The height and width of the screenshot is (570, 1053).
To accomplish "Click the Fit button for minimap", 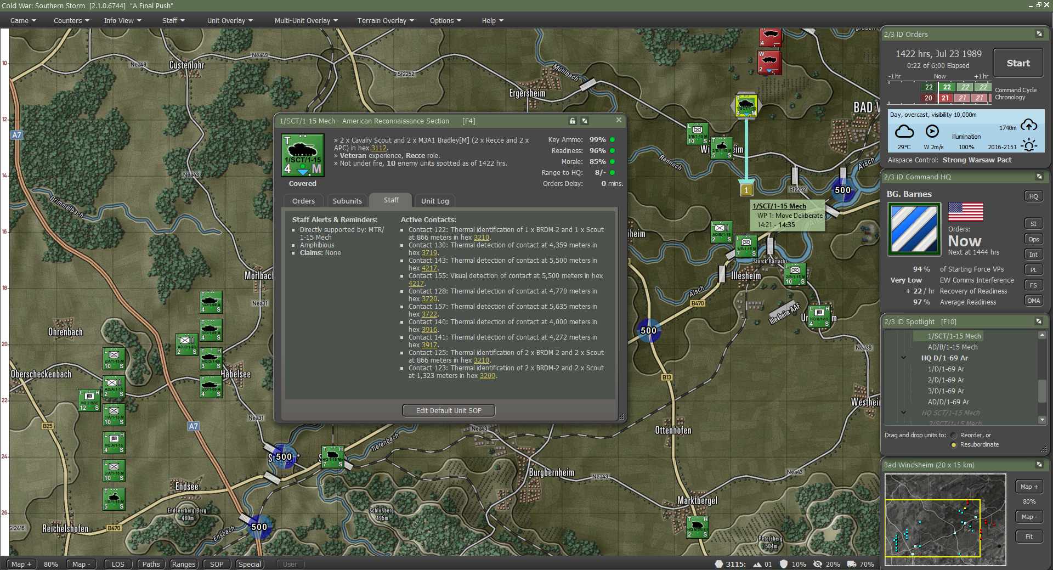I will click(1029, 537).
